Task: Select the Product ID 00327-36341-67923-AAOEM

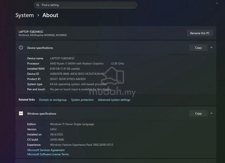Action: (x=68, y=79)
